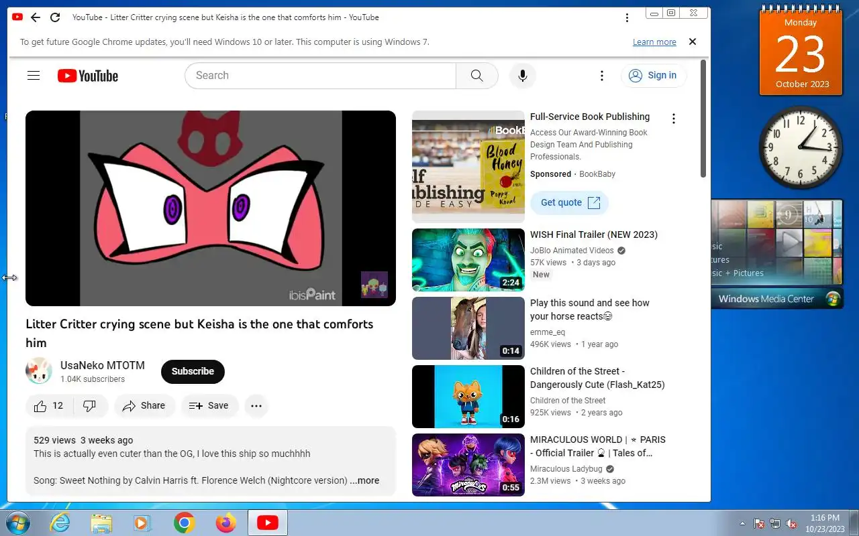Open 'Play this sound' video title
Screen dimensions: 859x536
(590, 310)
